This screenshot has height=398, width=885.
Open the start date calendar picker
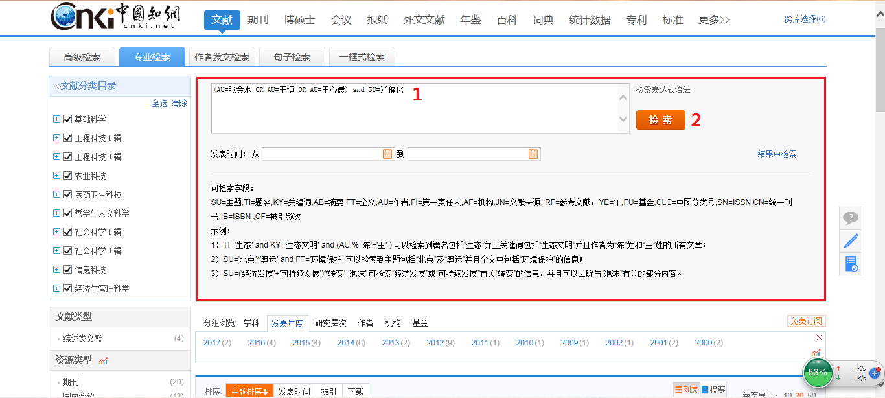click(x=387, y=154)
